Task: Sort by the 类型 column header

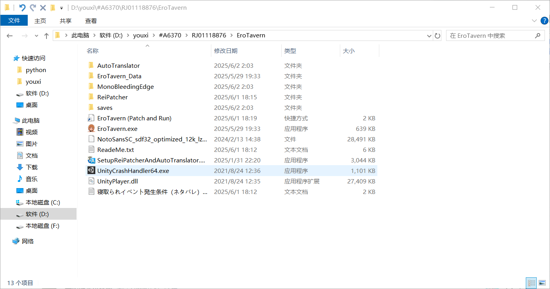Action: tap(290, 51)
